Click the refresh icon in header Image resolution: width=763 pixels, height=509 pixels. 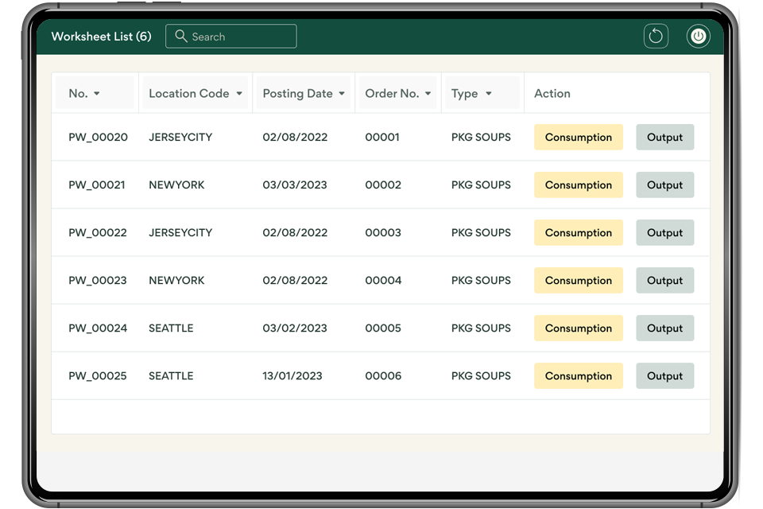(x=656, y=36)
